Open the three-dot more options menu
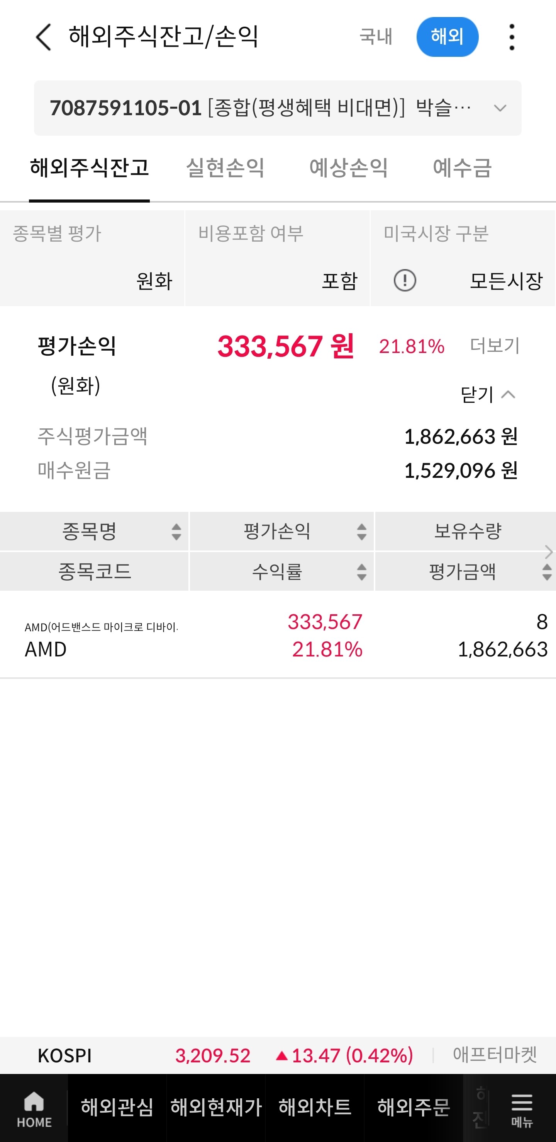Viewport: 556px width, 1142px height. point(512,37)
